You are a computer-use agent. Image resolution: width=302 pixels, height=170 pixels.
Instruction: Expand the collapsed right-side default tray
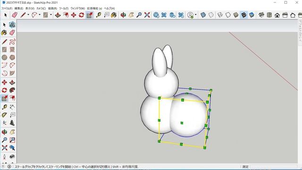pyautogui.click(x=300, y=33)
